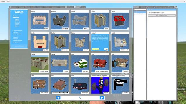Select CAFE dupe by Josh Brenner
This screenshot has width=186, height=104.
(x=40, y=84)
